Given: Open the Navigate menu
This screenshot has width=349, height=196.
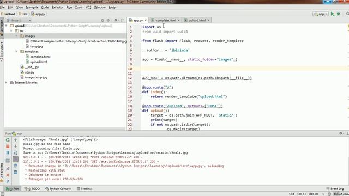Looking at the screenshot, I should [32, 7].
